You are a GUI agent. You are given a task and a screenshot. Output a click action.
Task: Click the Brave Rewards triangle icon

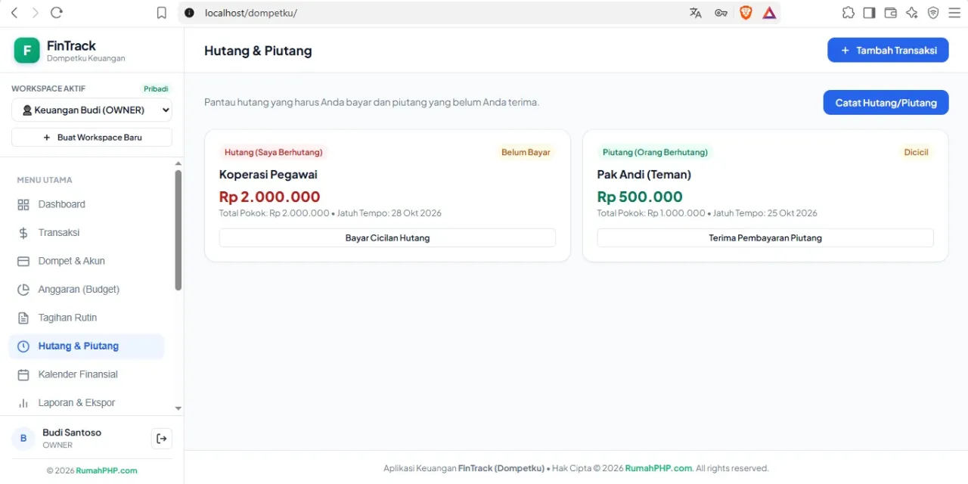click(x=769, y=13)
